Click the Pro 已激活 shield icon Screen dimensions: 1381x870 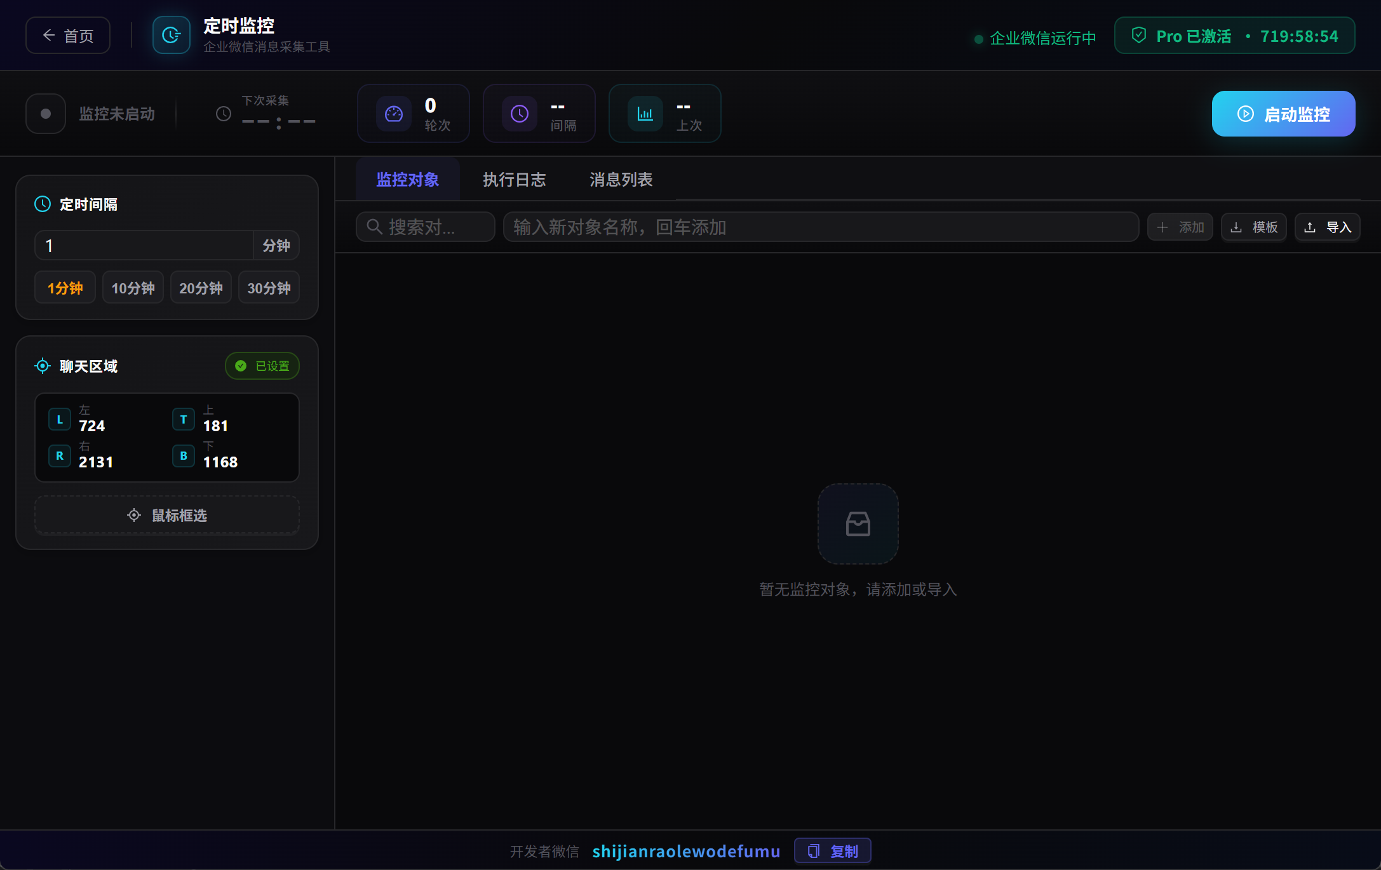[1139, 36]
